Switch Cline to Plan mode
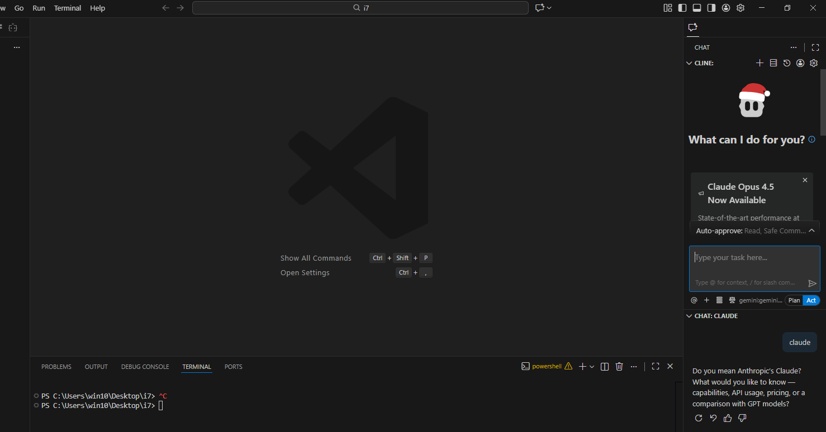The height and width of the screenshot is (432, 826). click(x=794, y=300)
